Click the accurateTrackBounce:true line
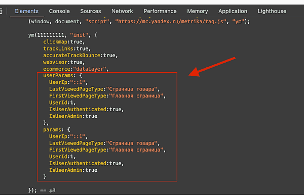Viewport: 304px width, 195px height. pos(81,56)
